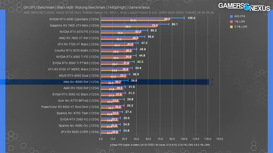
Task: Click the EVGA RTX 3060 Ti FTW3 label
Action: (x=76, y=63)
